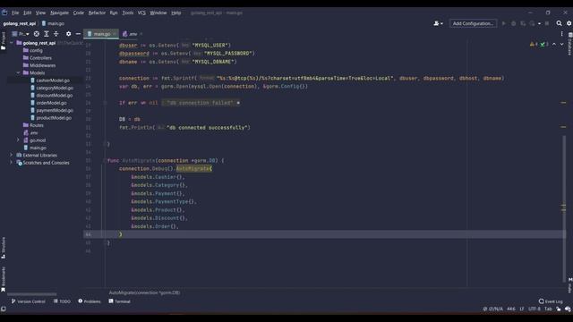Open the editor tabs three-dot menu

(561, 34)
